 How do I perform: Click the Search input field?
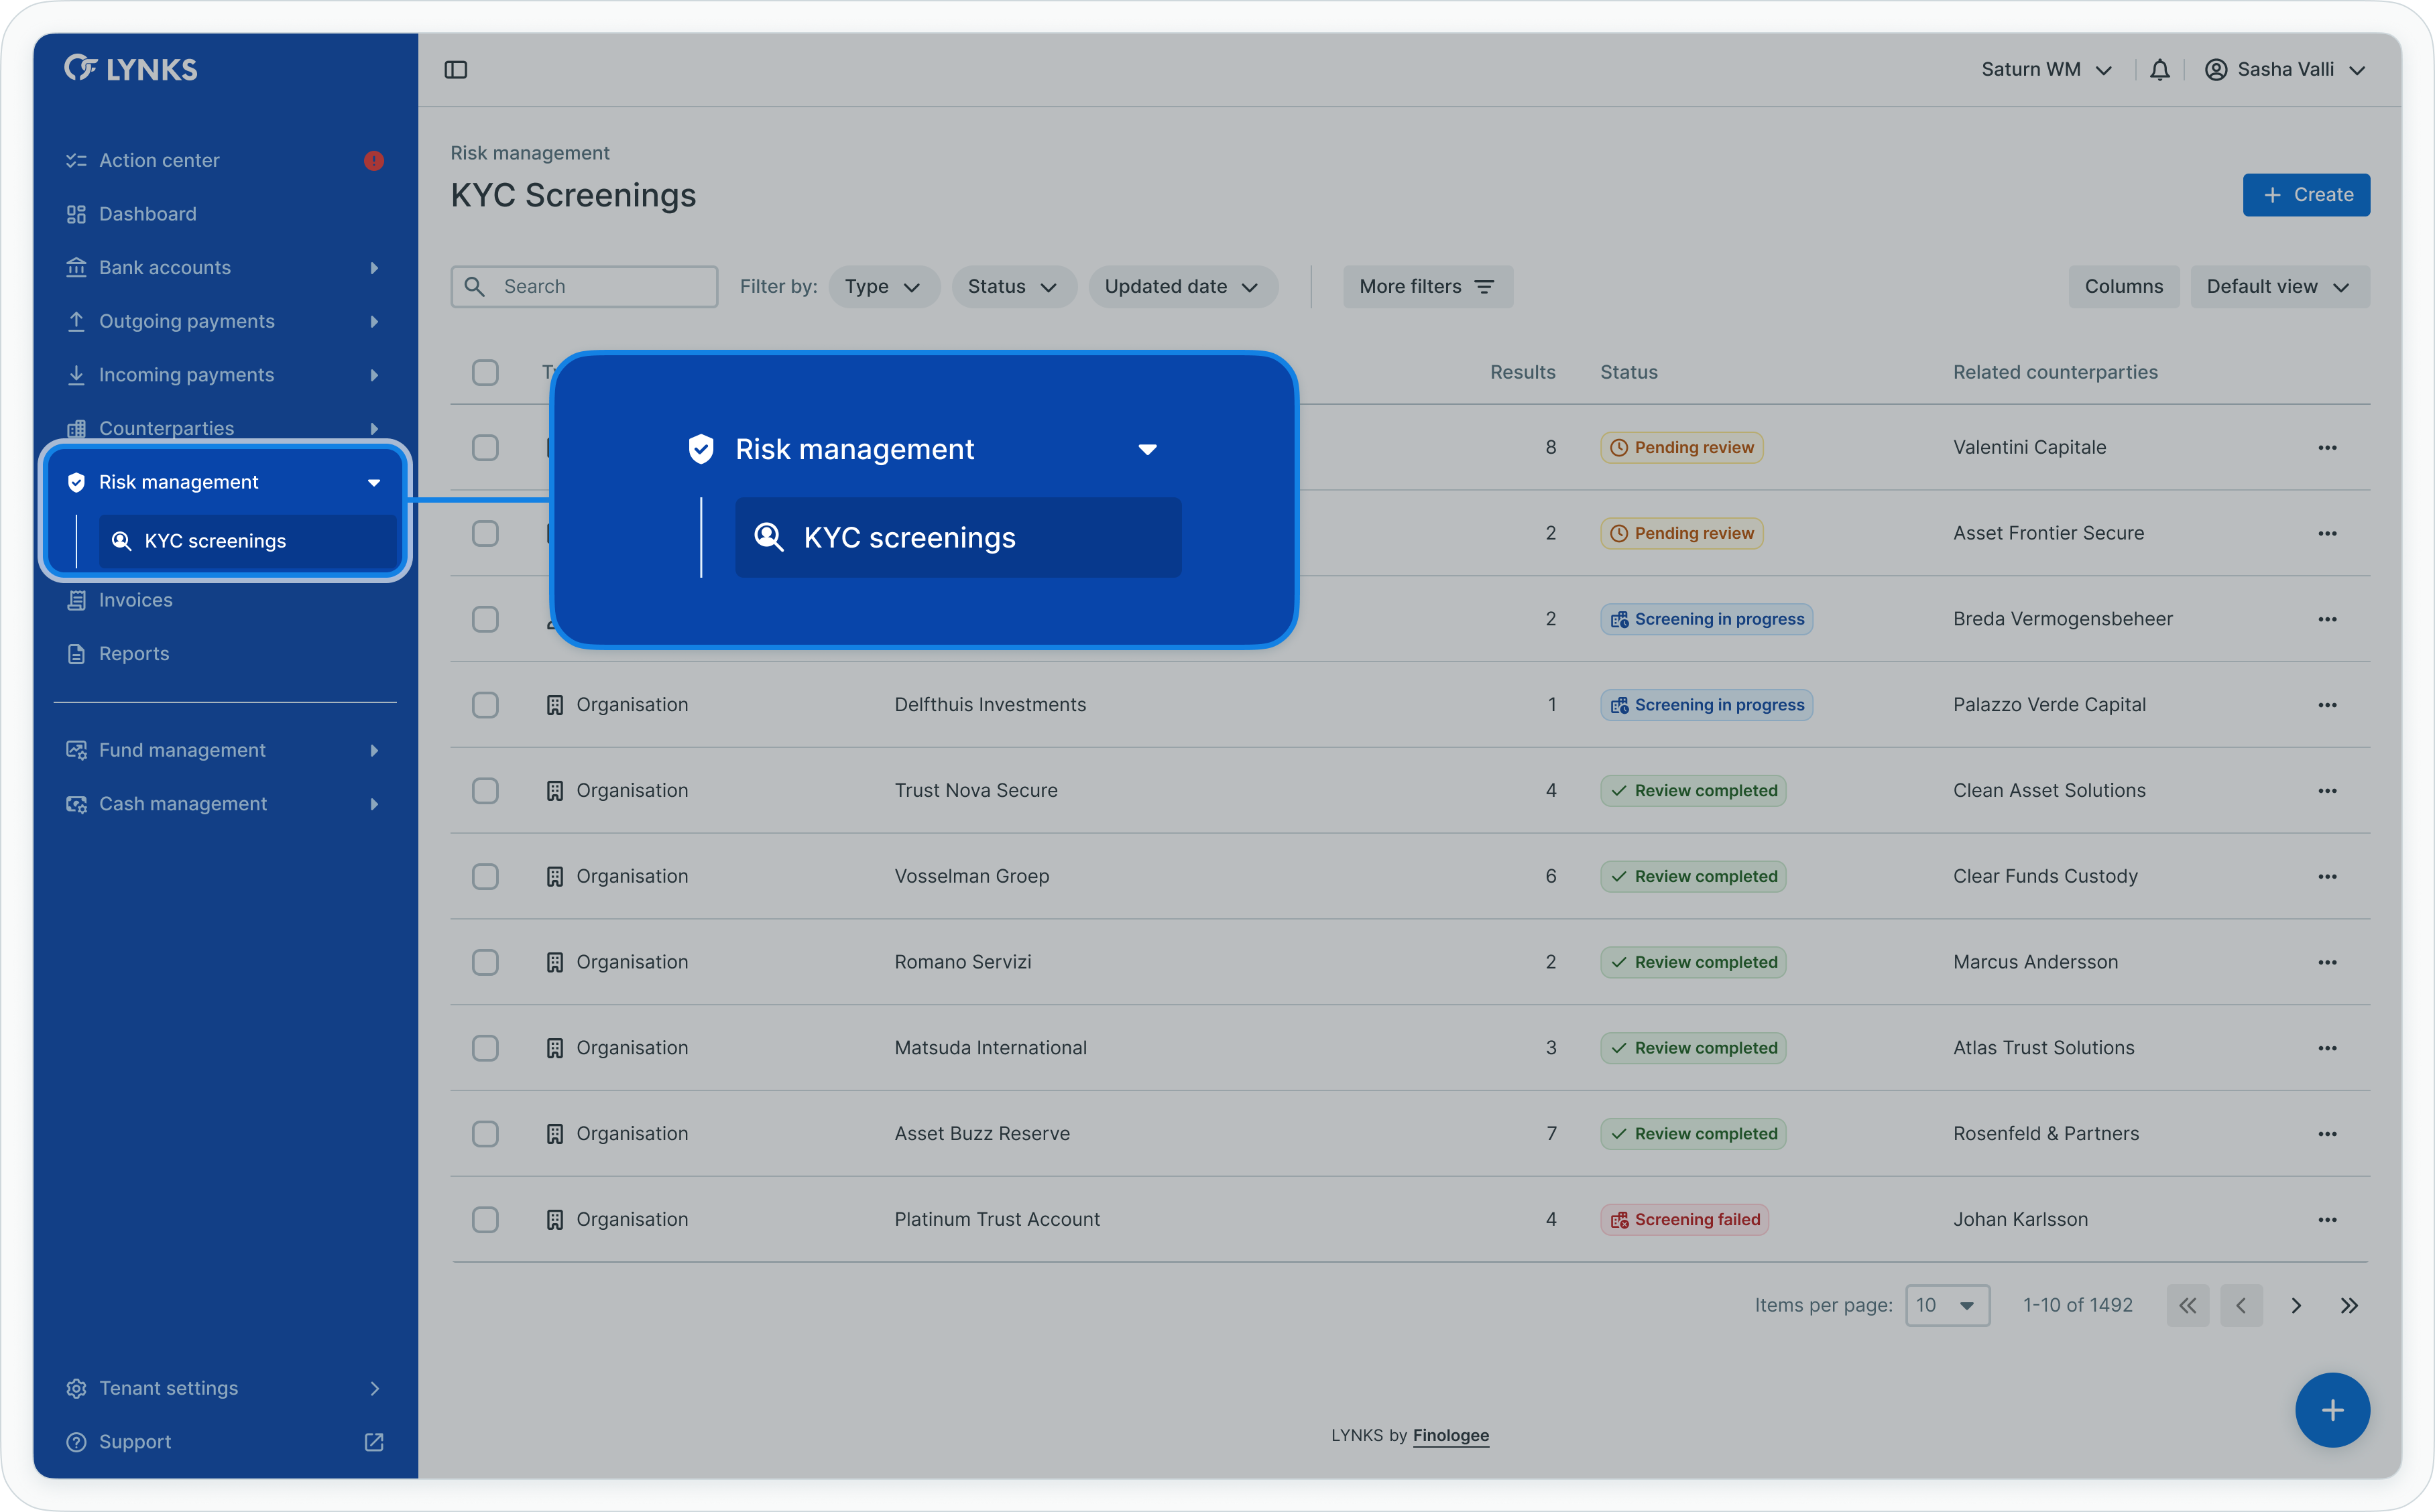pyautogui.click(x=600, y=286)
